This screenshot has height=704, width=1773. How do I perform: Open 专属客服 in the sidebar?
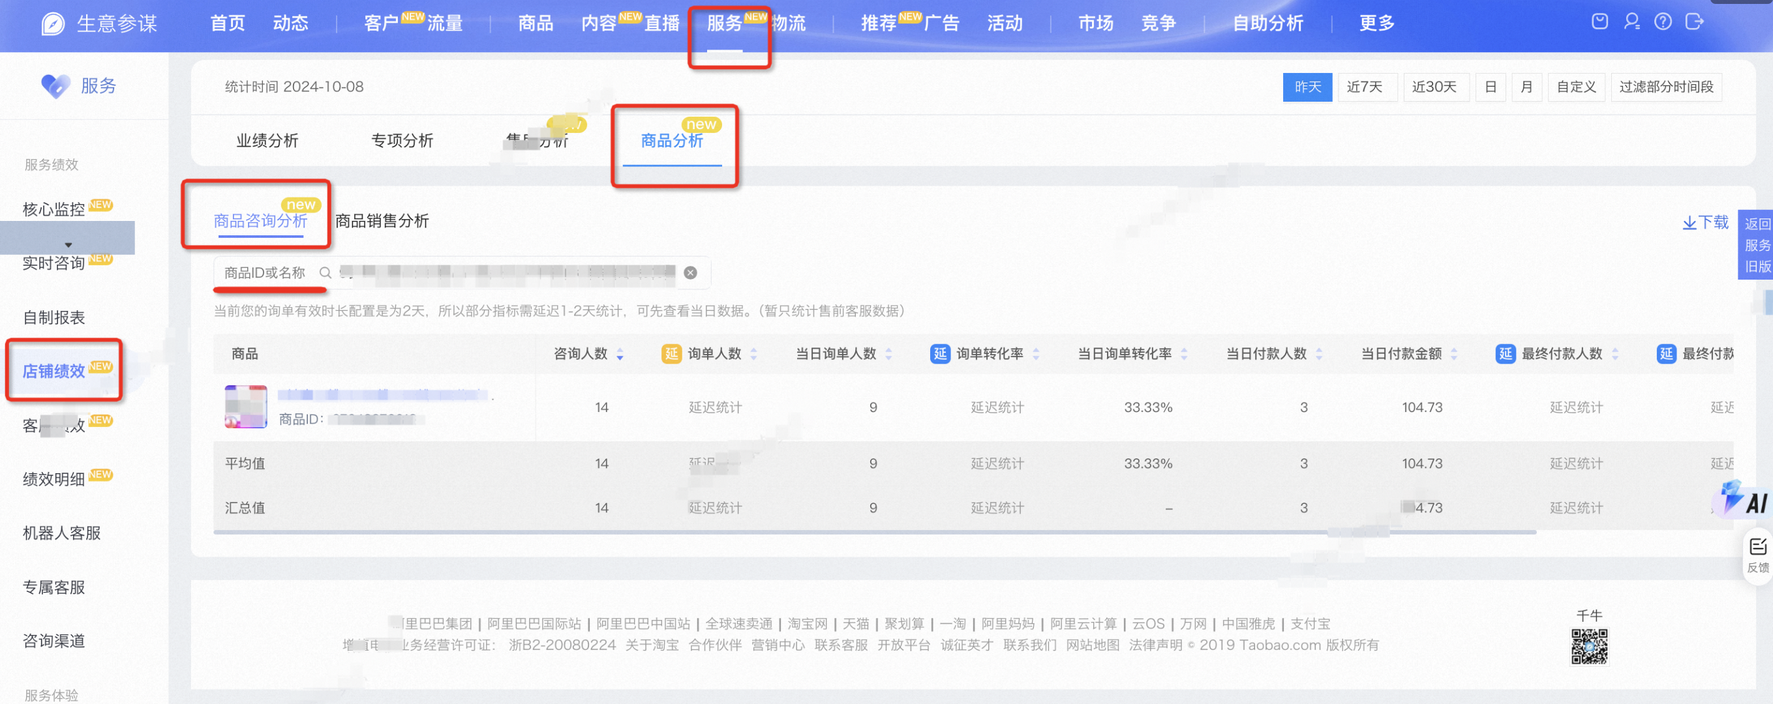click(x=53, y=587)
